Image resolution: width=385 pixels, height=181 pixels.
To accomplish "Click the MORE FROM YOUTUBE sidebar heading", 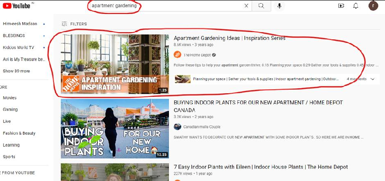I will point(18,173).
